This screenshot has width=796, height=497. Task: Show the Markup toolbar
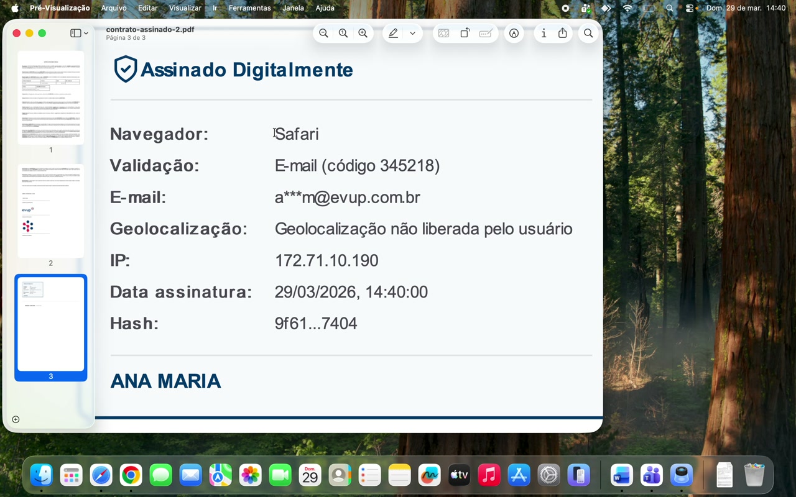point(514,34)
